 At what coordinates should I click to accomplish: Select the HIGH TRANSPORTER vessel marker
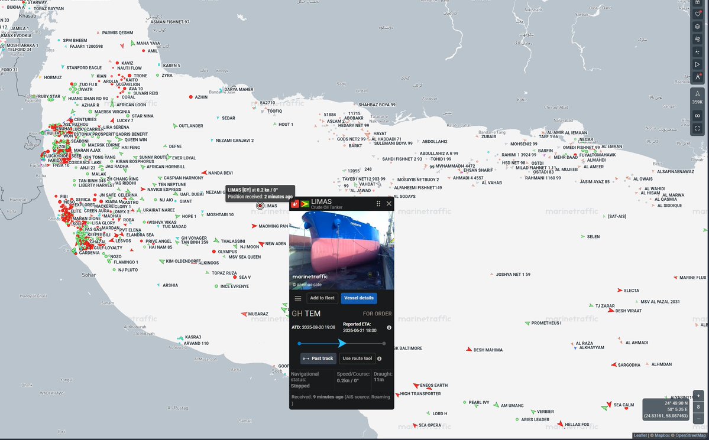click(397, 395)
